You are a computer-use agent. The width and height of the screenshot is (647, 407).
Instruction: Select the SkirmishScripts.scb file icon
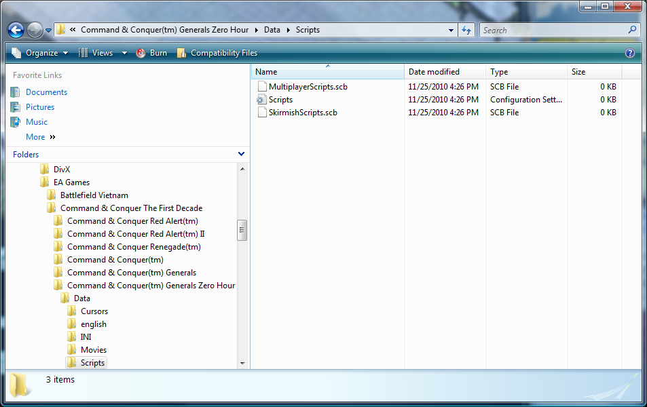click(x=262, y=113)
